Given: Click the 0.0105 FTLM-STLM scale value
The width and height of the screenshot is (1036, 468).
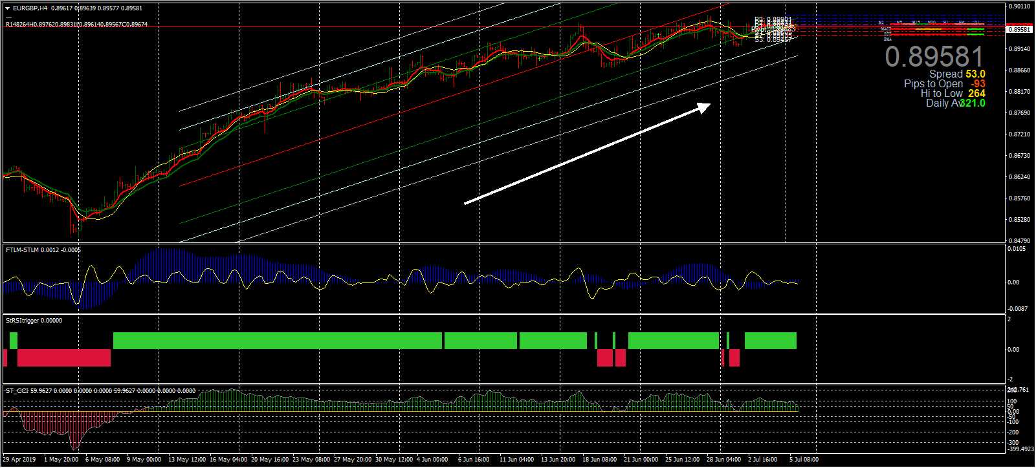Looking at the screenshot, I should point(1018,249).
